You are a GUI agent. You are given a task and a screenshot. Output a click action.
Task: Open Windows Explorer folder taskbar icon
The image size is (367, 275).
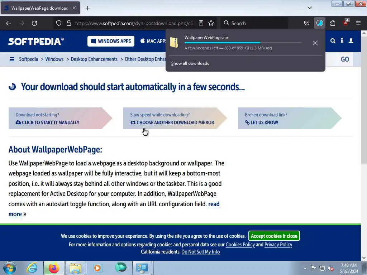coord(75,268)
